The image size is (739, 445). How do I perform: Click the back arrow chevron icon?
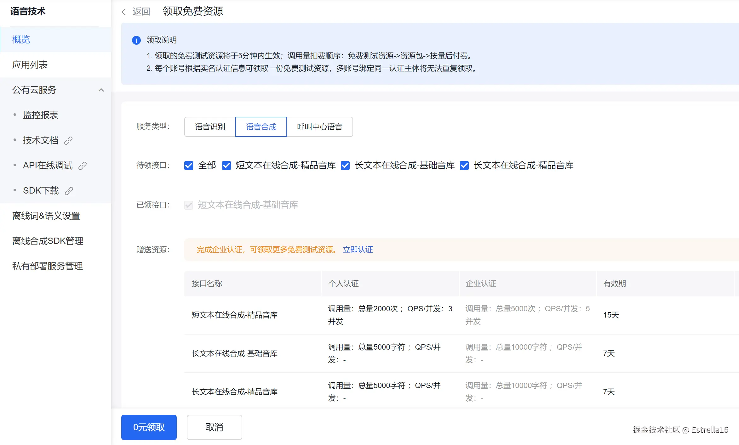(x=124, y=12)
